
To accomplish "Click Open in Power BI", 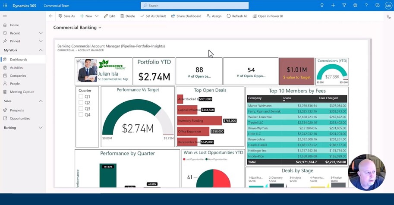I will pyautogui.click(x=268, y=16).
